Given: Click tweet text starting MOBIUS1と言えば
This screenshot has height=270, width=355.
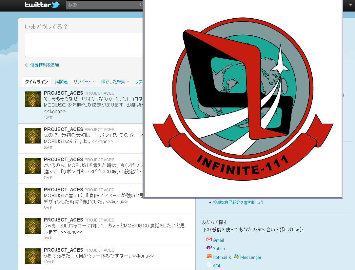Looking at the screenshot, I should pyautogui.click(x=93, y=199).
